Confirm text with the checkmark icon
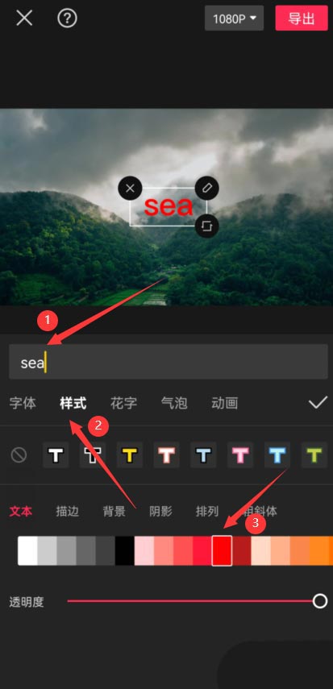333x689 pixels. pos(318,402)
